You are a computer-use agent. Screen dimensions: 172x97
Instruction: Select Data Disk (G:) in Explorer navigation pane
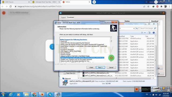(x=70, y=73)
